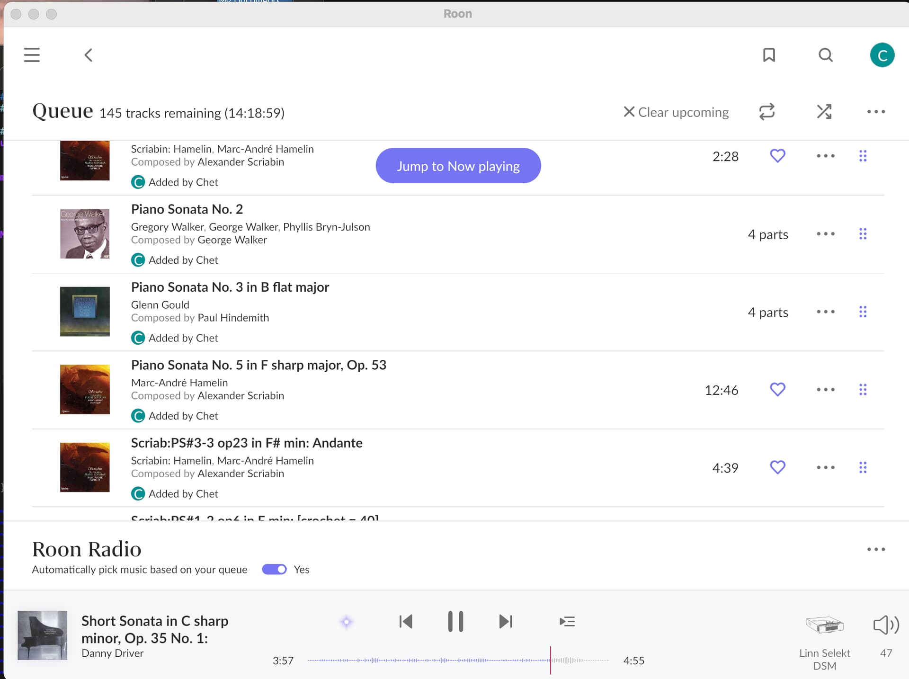Open the volume speaker control
This screenshot has height=679, width=909.
pyautogui.click(x=886, y=625)
